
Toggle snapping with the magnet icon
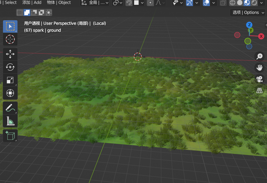tap(129, 3)
